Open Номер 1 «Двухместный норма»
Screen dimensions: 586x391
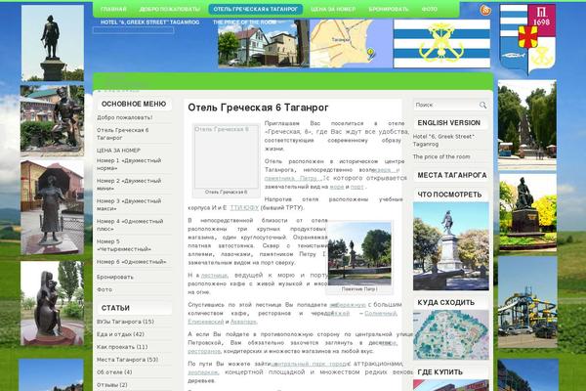click(x=129, y=164)
